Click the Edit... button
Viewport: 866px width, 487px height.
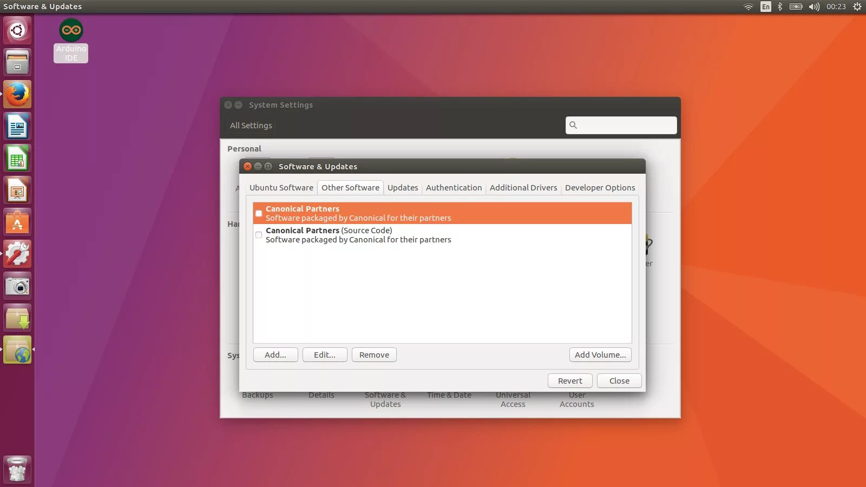325,355
